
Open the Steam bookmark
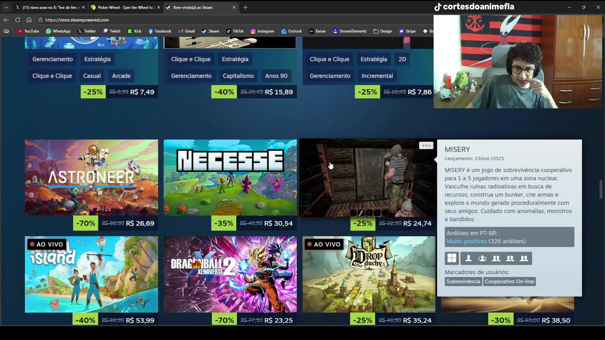click(210, 31)
